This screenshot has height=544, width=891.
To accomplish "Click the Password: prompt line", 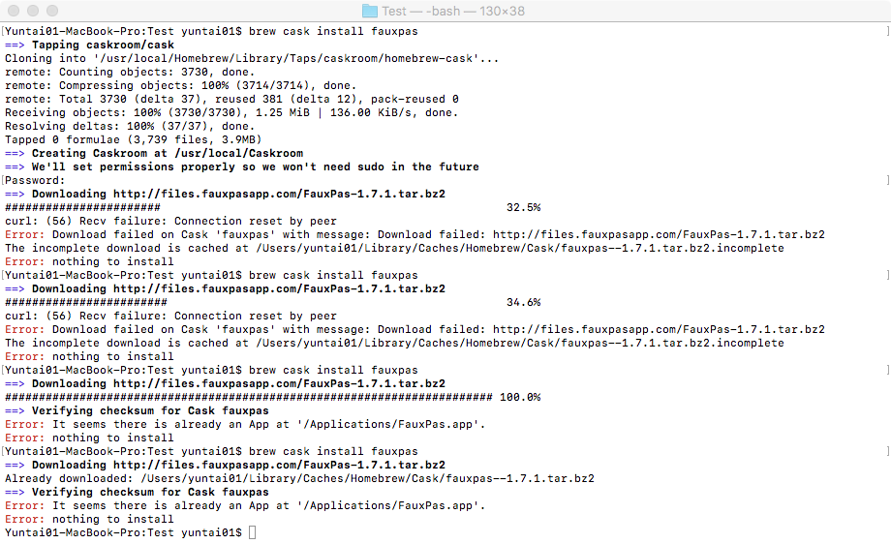I will (x=35, y=181).
